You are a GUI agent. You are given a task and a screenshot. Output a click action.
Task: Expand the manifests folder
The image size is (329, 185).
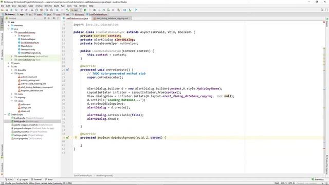point(8,25)
